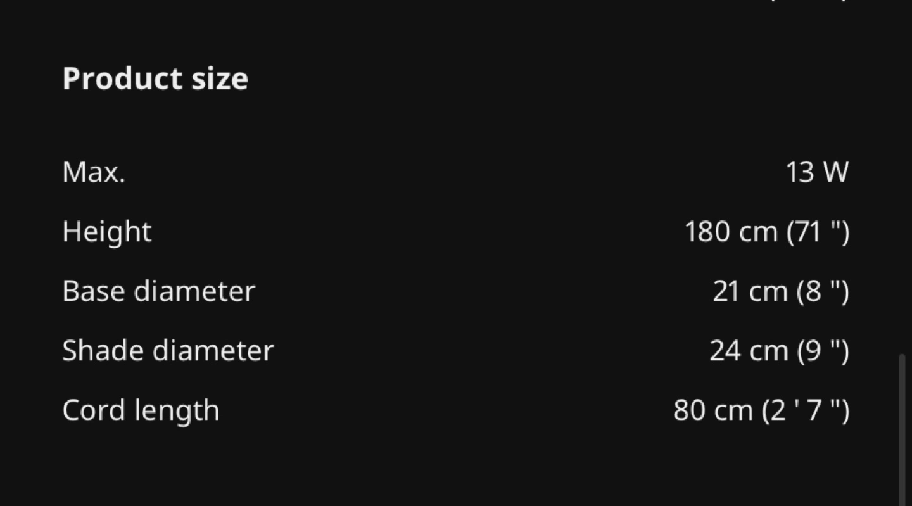
Task: Click the scrollbar track above the thumb
Action: pos(902,177)
